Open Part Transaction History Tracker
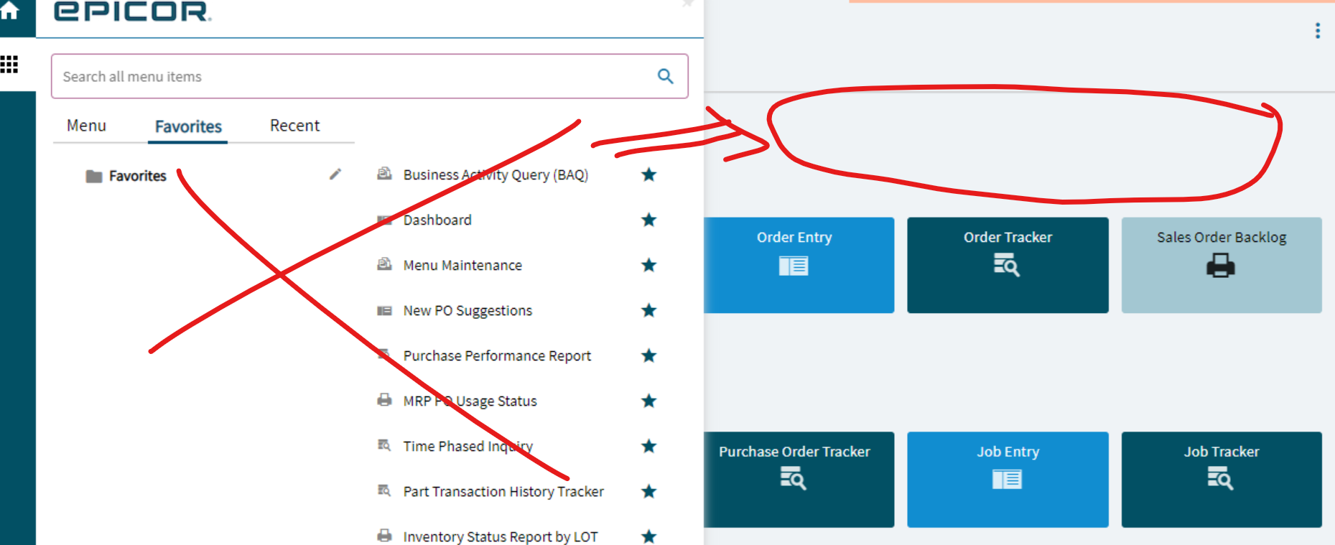The width and height of the screenshot is (1335, 545). (503, 491)
